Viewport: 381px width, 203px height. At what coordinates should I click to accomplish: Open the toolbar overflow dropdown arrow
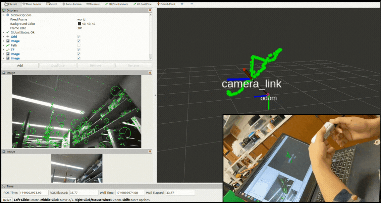pos(194,6)
